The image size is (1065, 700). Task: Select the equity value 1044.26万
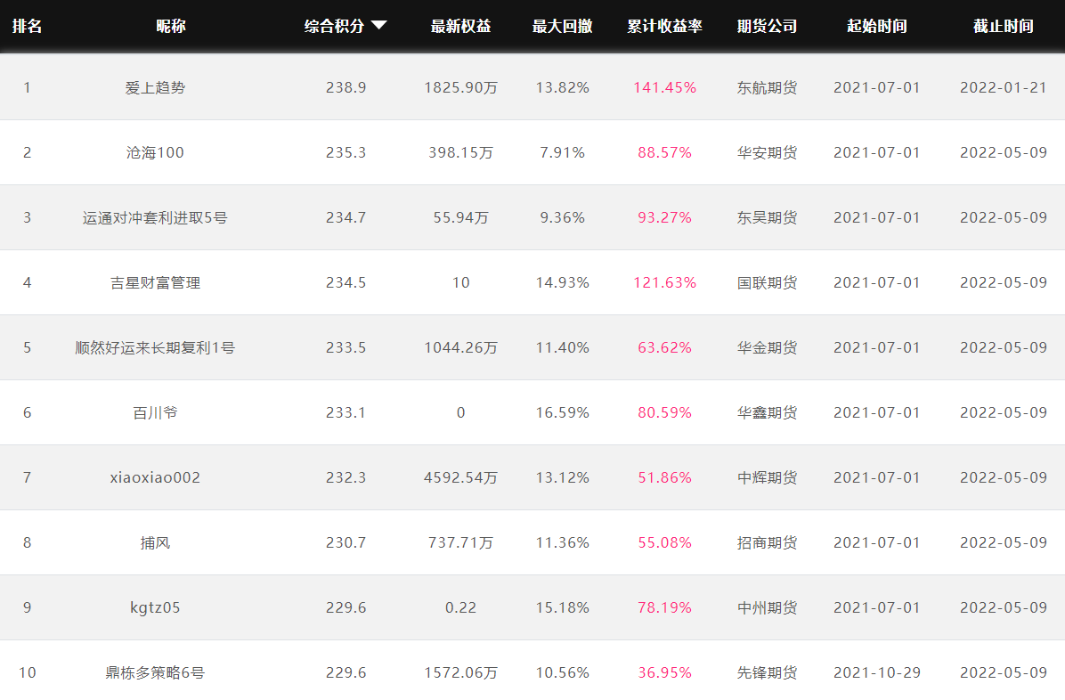pos(460,347)
